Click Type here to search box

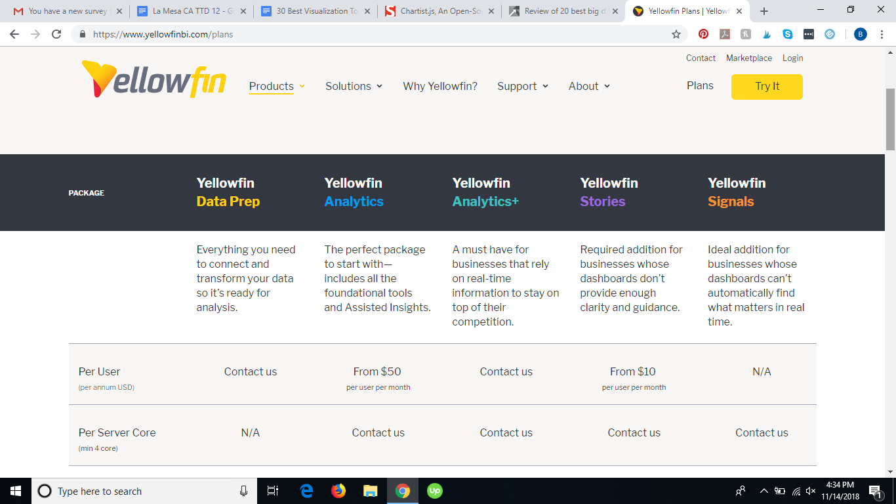(x=143, y=491)
